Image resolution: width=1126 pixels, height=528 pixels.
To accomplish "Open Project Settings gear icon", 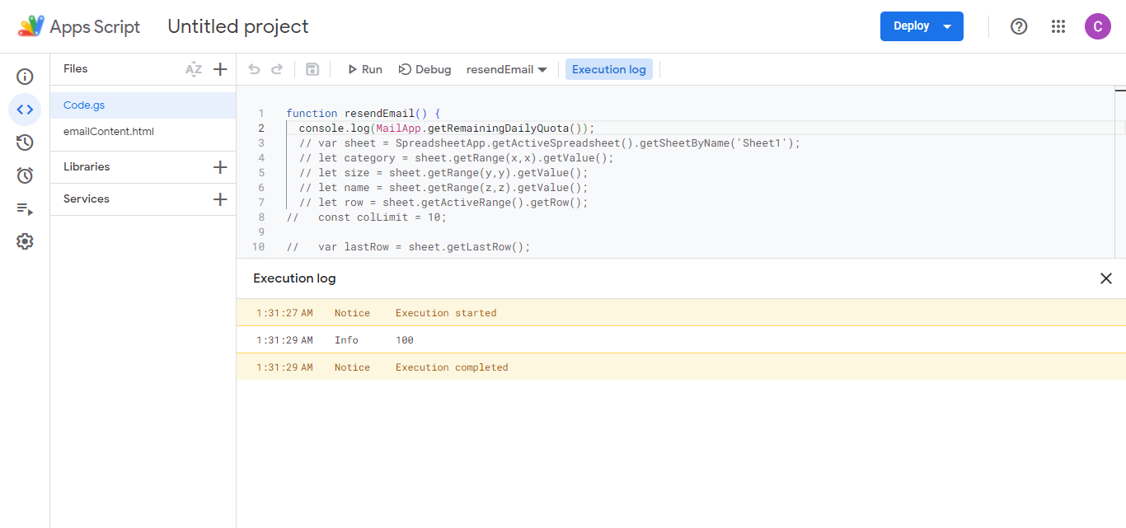I will pyautogui.click(x=25, y=241).
